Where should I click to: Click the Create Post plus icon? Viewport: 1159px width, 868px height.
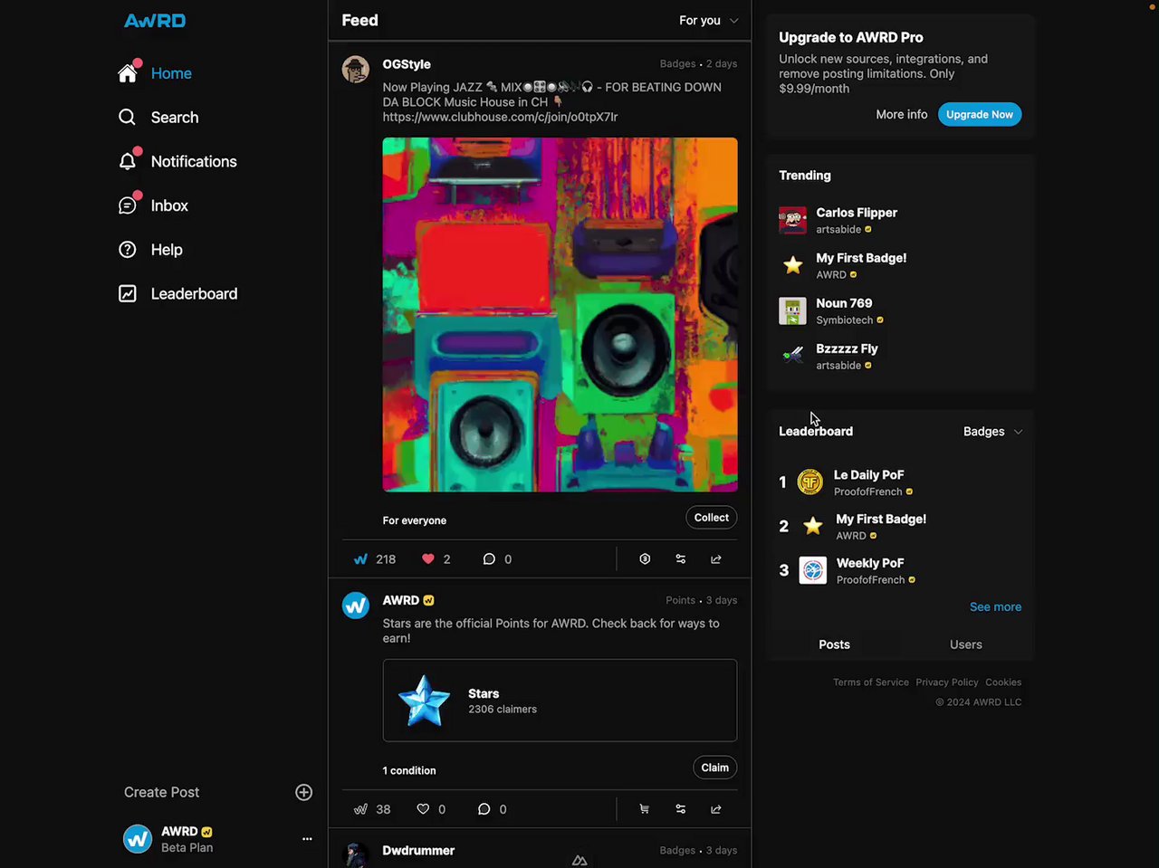[x=303, y=792]
